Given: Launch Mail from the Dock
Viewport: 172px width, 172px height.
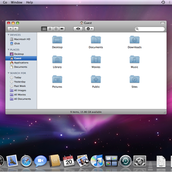Looking at the screenshot, I should (12, 160).
